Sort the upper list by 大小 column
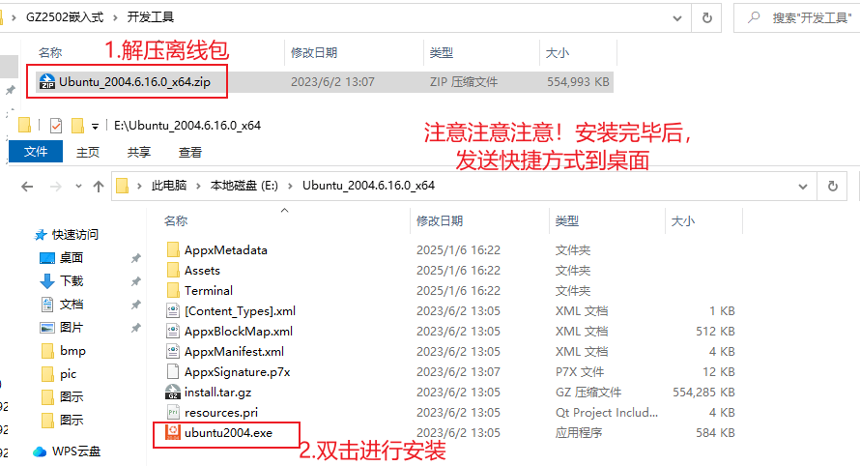The height and width of the screenshot is (466, 860). point(558,53)
